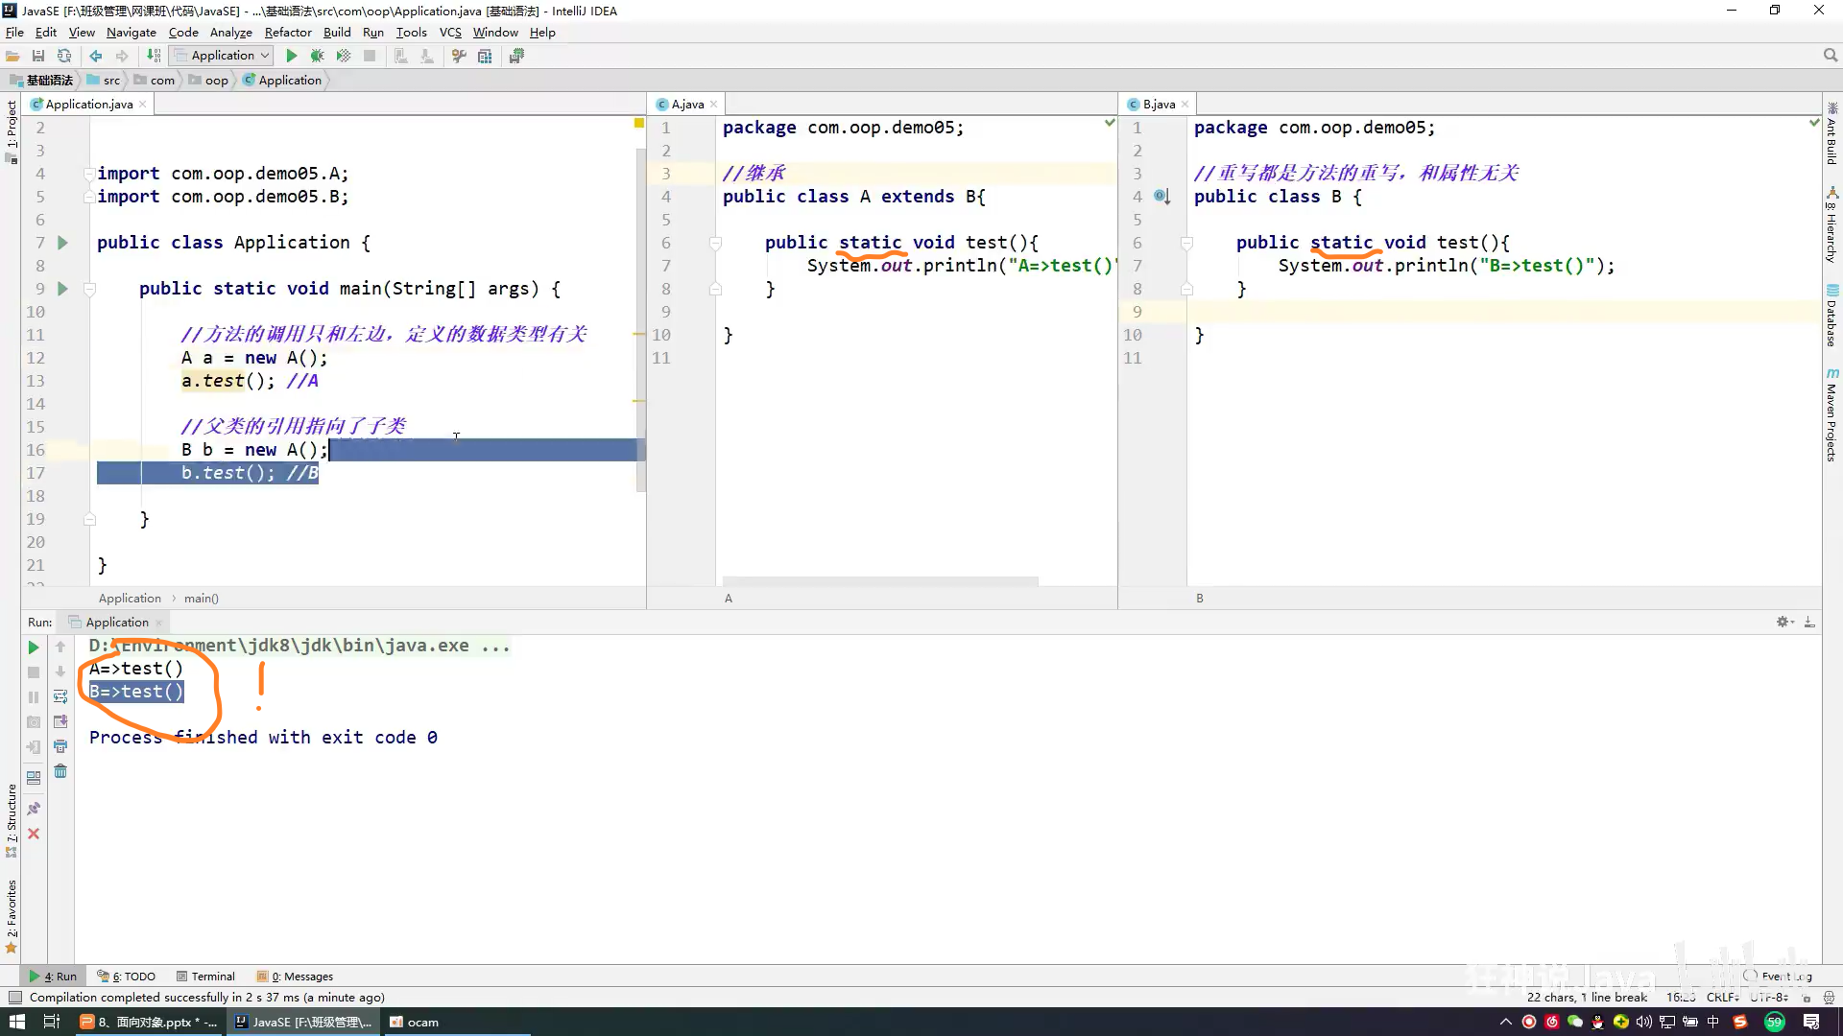The width and height of the screenshot is (1843, 1036).
Task: Start the debugger with the bug icon
Action: click(x=317, y=56)
